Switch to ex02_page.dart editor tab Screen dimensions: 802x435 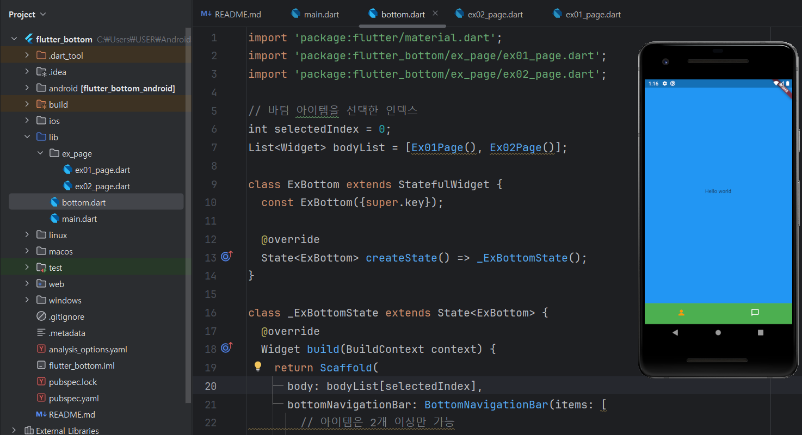click(x=489, y=14)
